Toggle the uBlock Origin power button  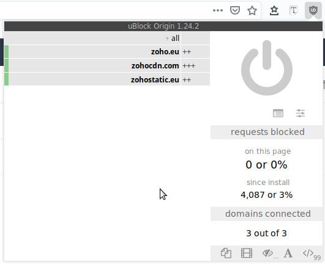[267, 68]
